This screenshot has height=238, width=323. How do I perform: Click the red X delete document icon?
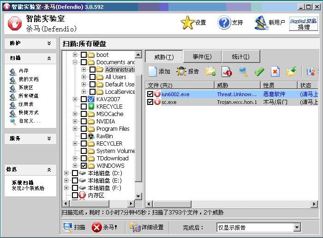275,72
